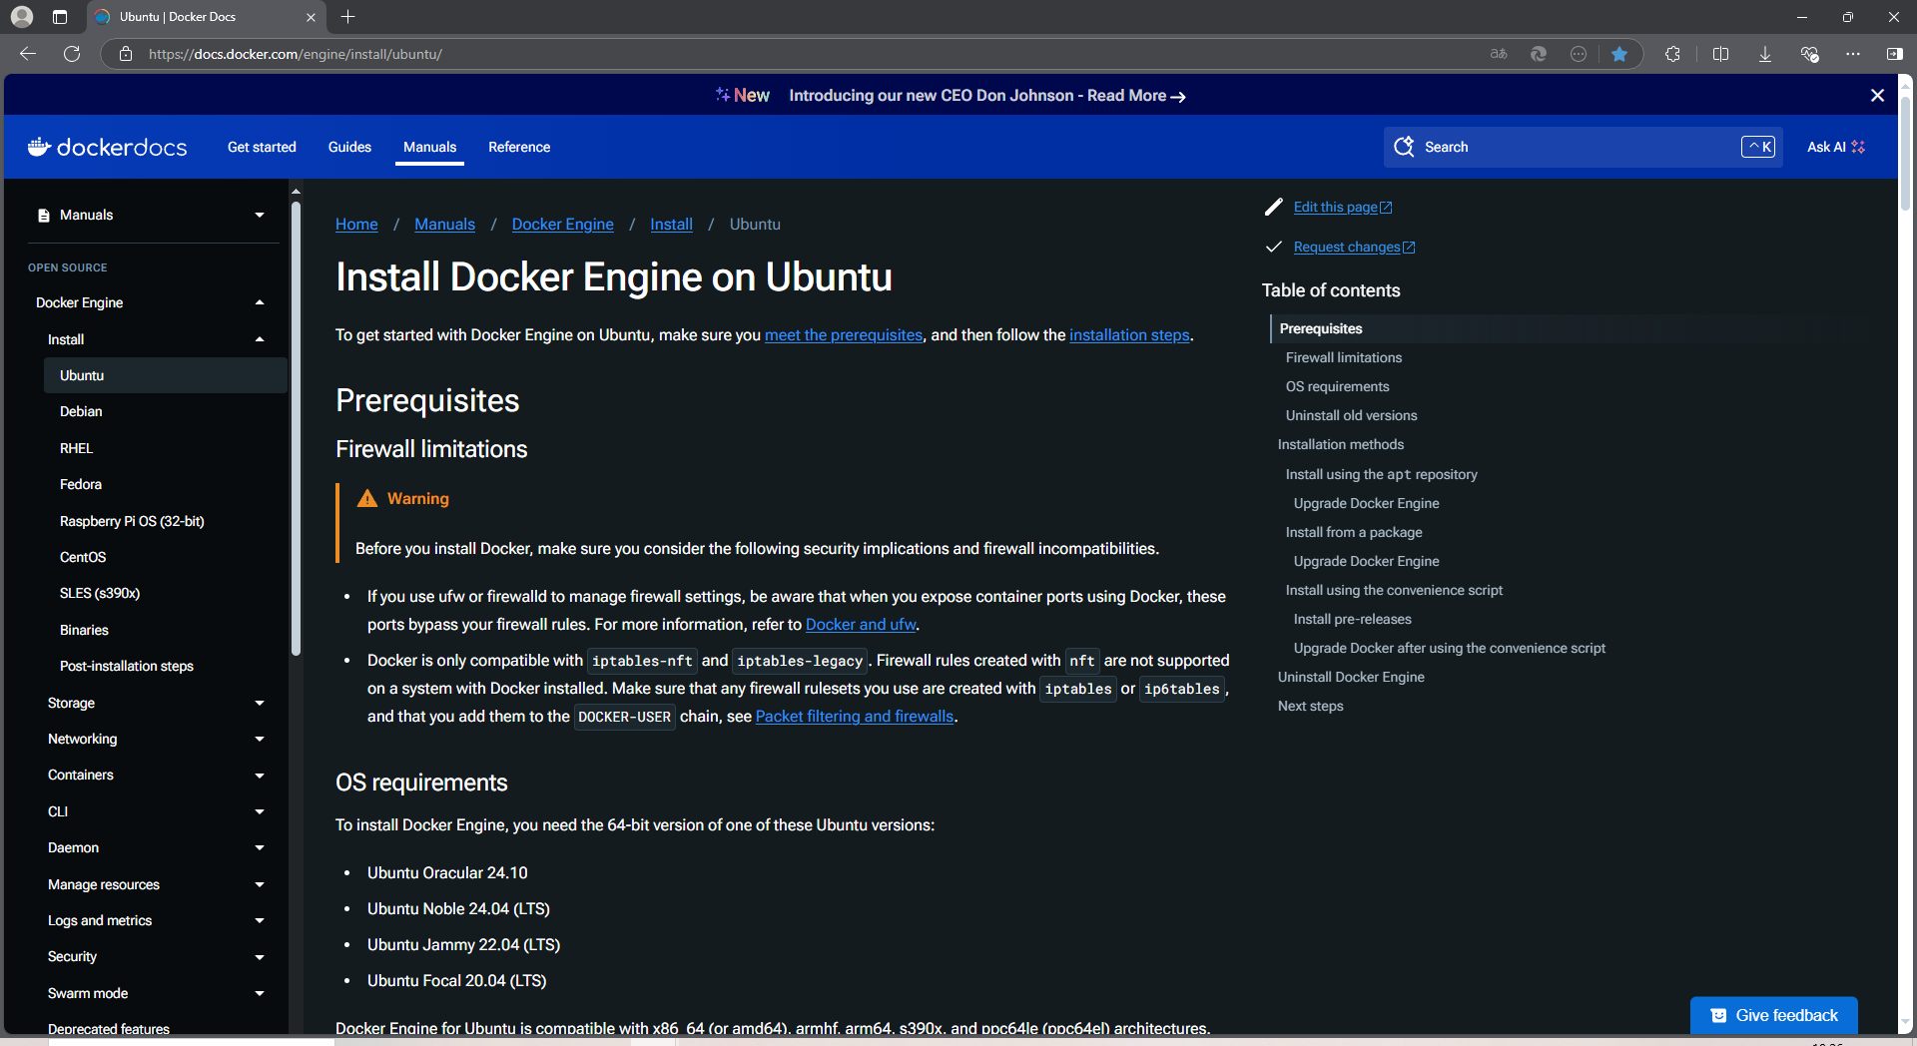Open a new tab with plus
Viewport: 1917px width, 1046px height.
coord(347,17)
